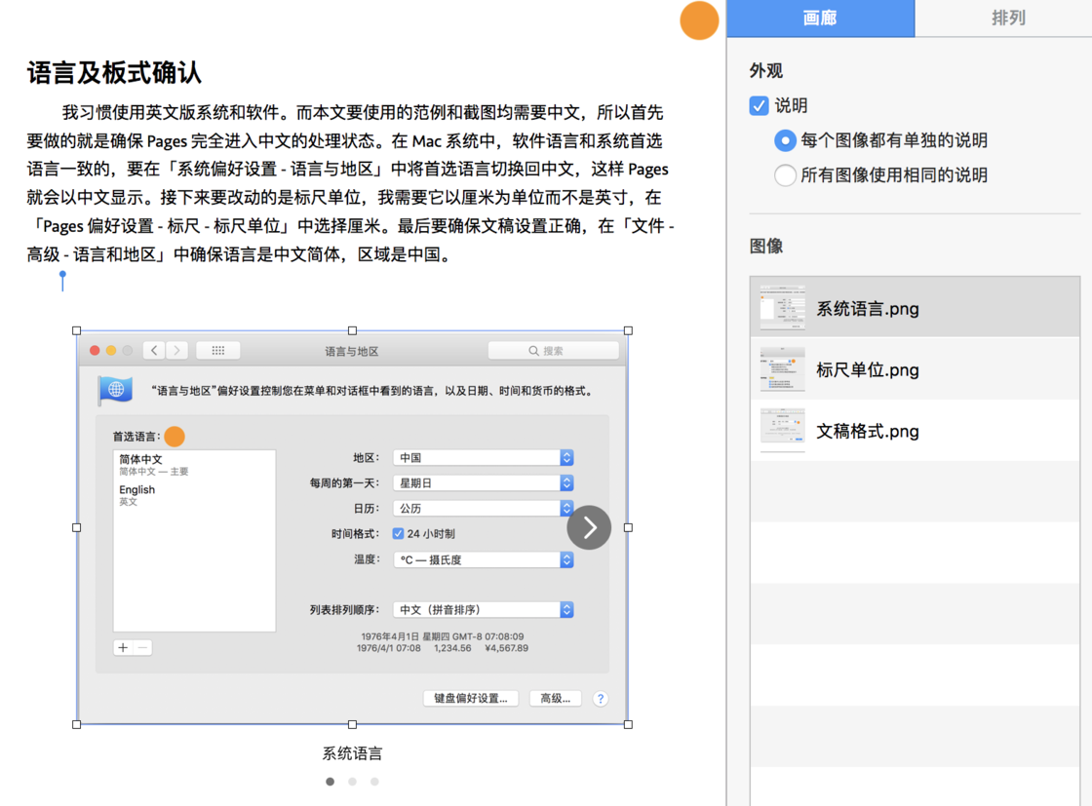Click the help question mark button
Screen dimensions: 1092x806
(601, 698)
